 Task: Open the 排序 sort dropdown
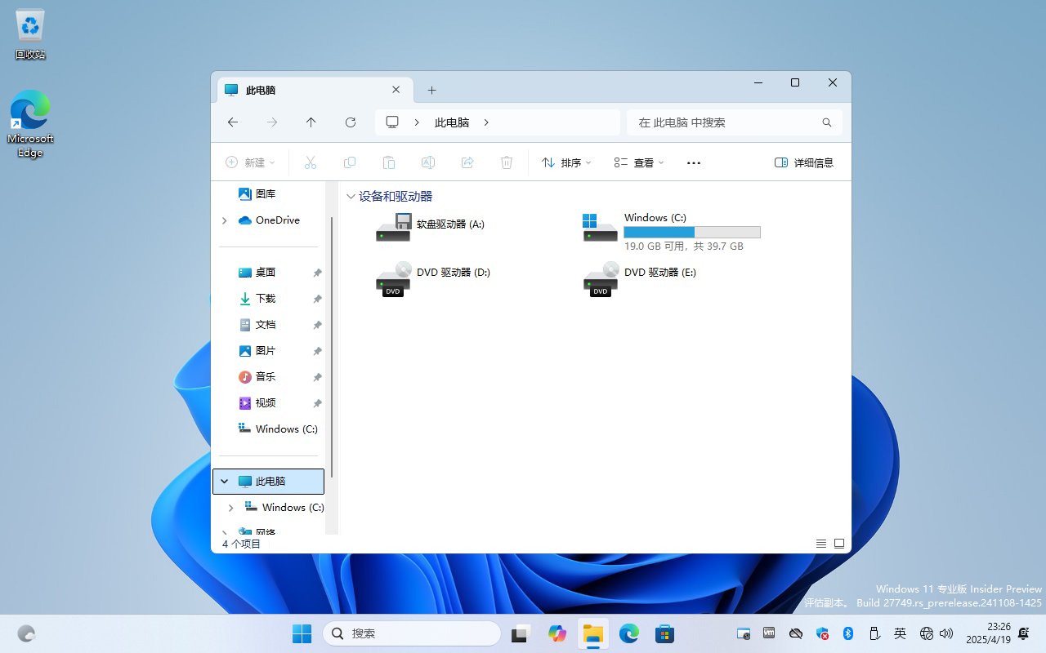click(566, 162)
